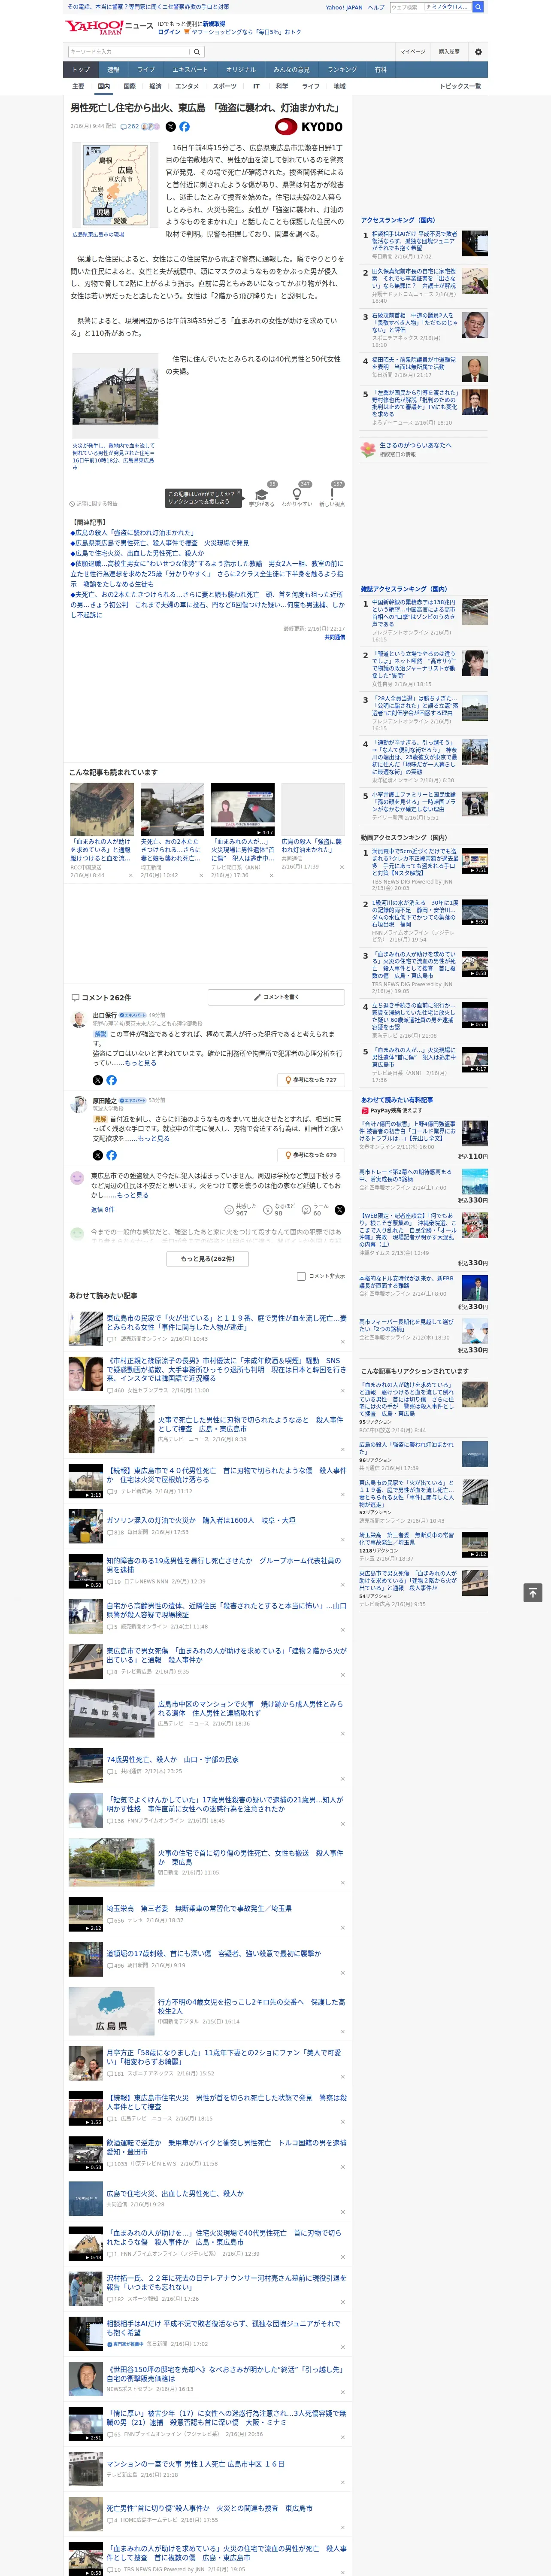The image size is (551, 2576).
Task: Share 出口保行's comment on Facebook
Action: coord(111,1080)
